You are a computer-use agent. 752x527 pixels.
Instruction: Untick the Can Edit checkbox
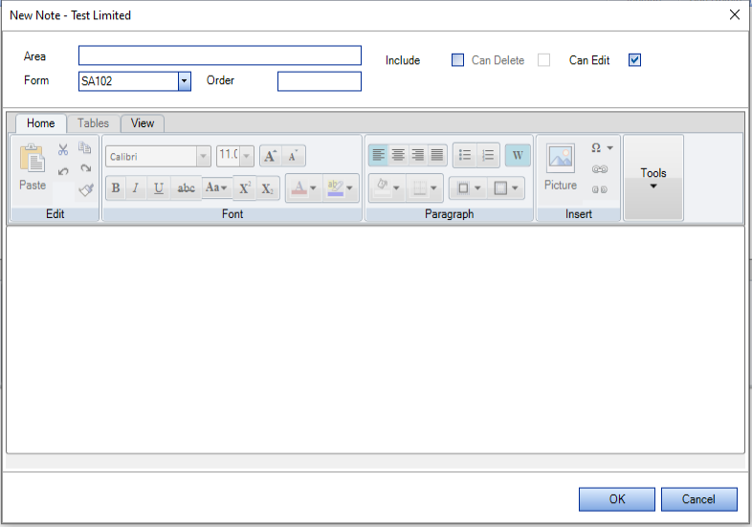634,60
